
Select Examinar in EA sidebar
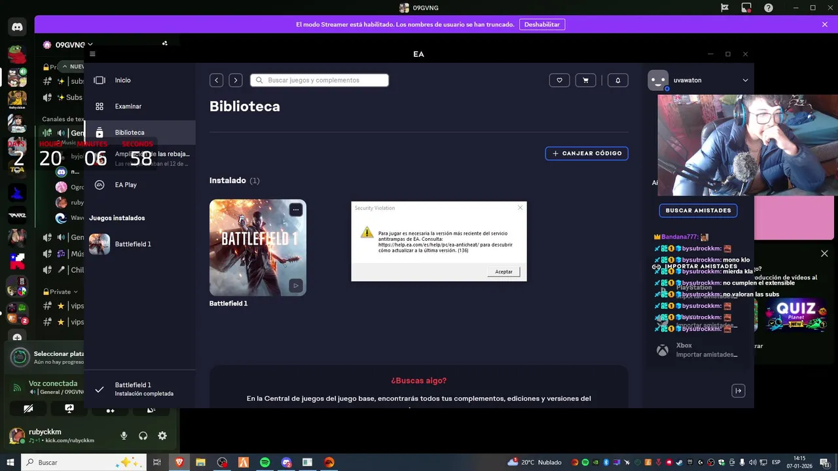139,106
